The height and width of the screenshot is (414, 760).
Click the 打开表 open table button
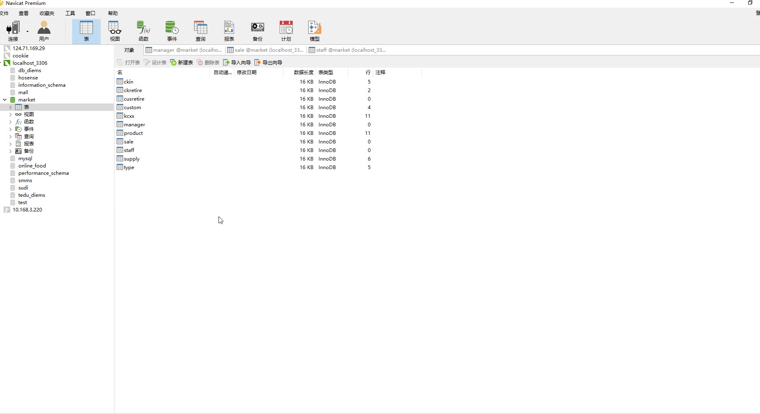pyautogui.click(x=128, y=62)
